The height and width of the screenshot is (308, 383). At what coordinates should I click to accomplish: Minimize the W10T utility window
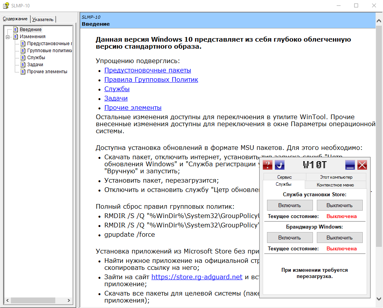click(350, 165)
